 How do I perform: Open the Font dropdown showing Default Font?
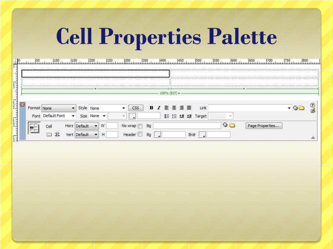[59, 116]
